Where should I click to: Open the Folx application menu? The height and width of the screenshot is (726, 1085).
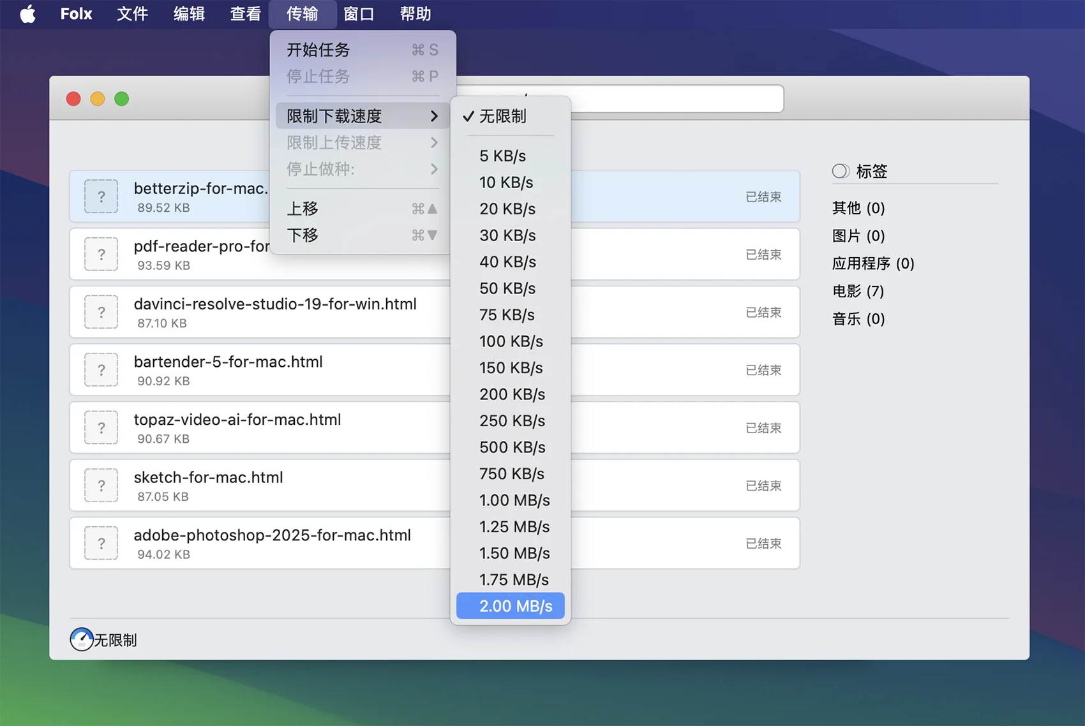[76, 13]
